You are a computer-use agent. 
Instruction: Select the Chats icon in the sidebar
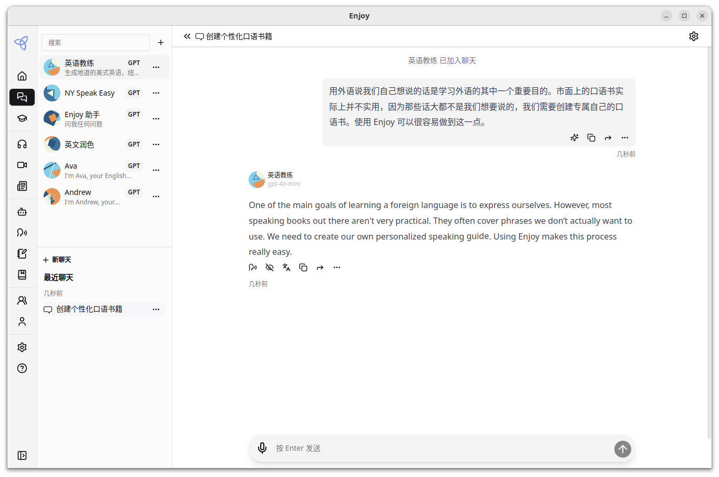pos(22,97)
